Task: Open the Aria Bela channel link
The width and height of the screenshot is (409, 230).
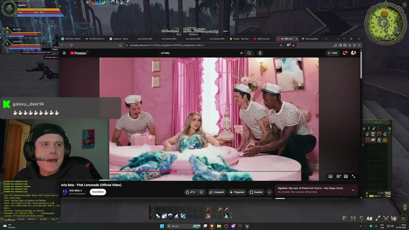Action: click(x=75, y=190)
